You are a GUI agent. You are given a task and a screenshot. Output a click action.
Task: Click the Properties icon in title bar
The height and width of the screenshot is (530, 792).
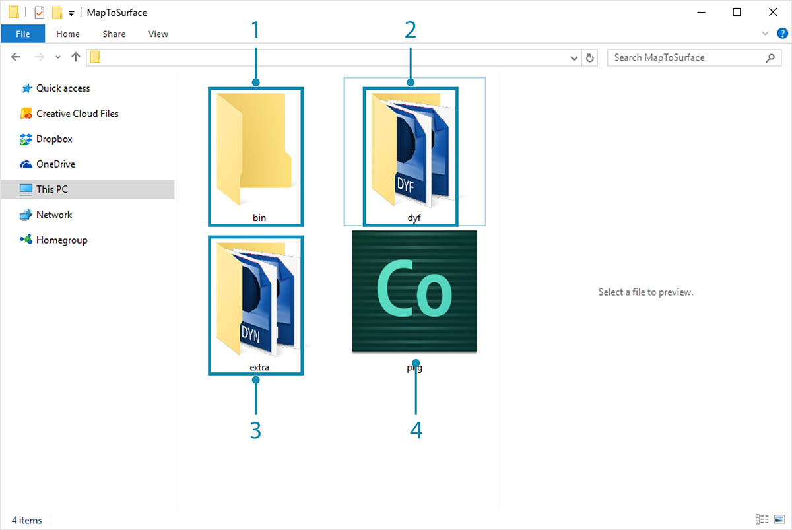pyautogui.click(x=39, y=12)
